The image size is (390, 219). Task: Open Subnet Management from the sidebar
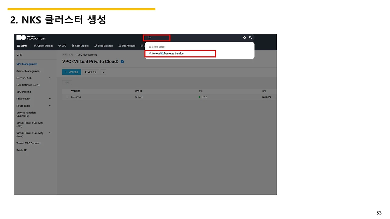[28, 71]
